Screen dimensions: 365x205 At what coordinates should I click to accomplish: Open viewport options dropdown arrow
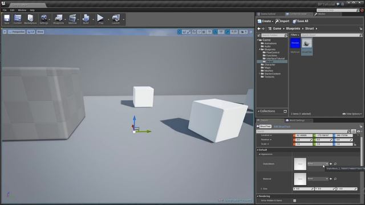(5, 32)
